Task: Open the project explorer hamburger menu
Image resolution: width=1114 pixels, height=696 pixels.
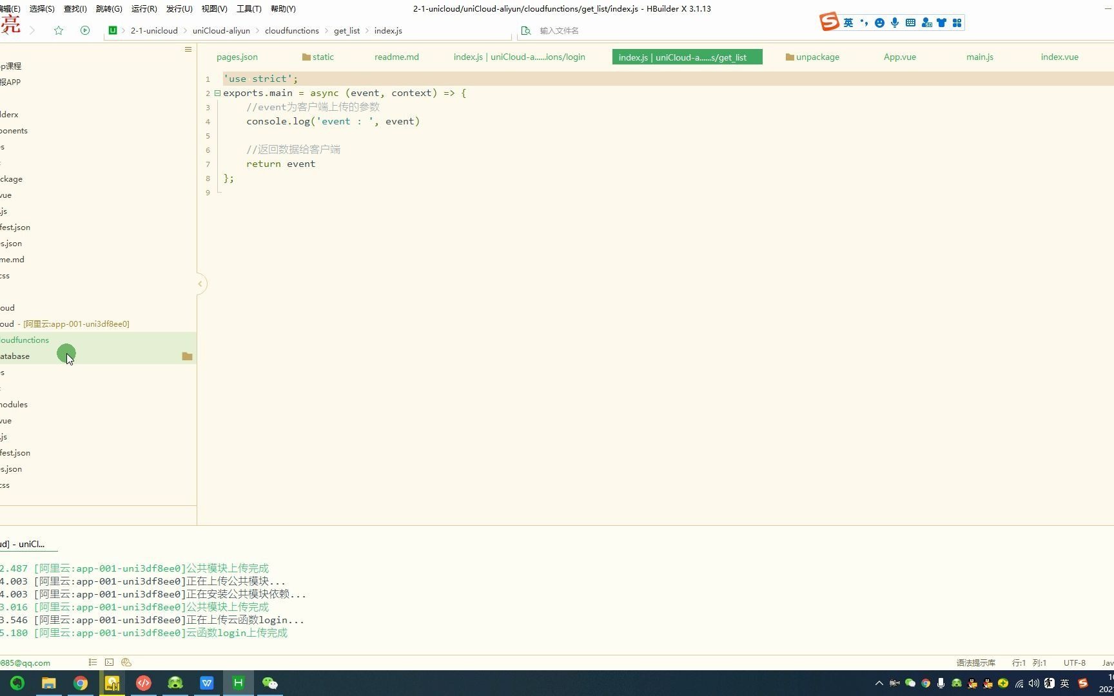Action: (x=188, y=49)
